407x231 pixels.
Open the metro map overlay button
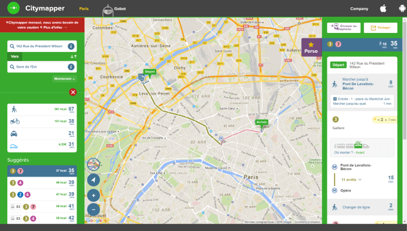93,165
